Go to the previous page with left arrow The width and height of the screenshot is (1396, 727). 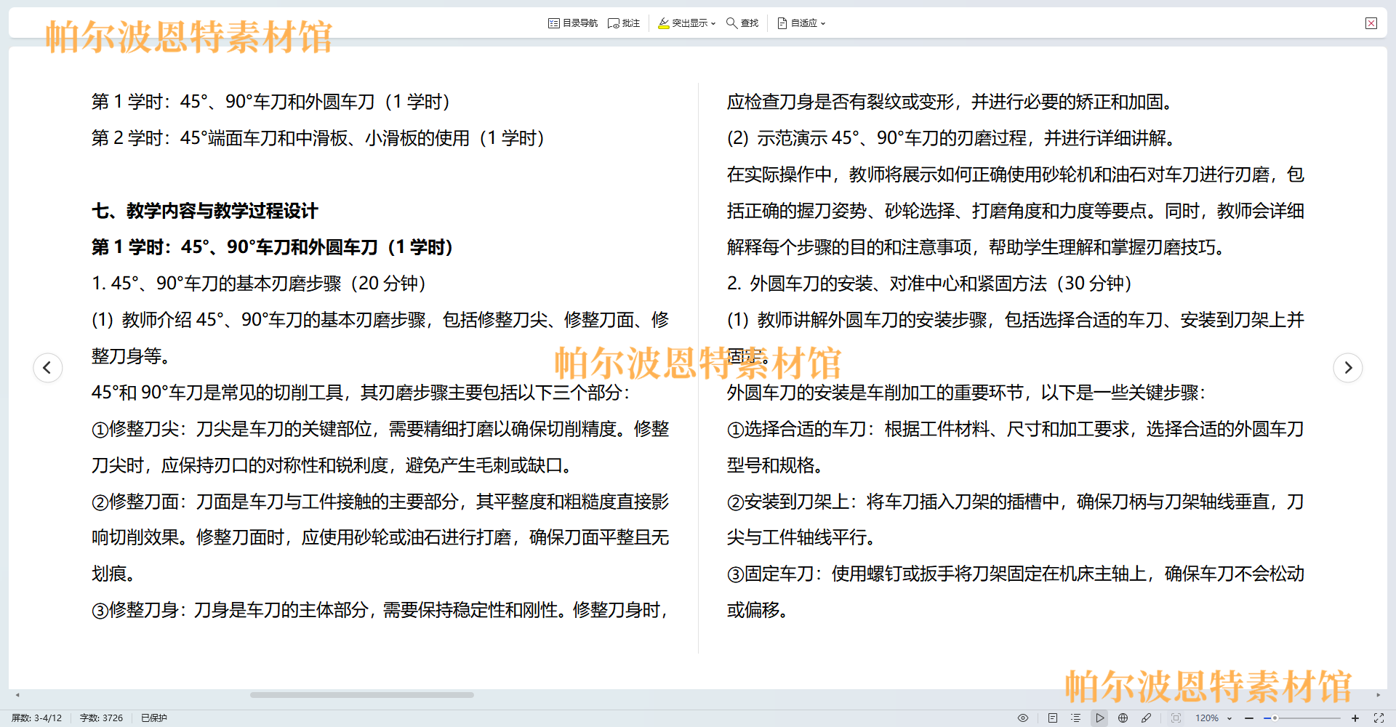pyautogui.click(x=48, y=368)
